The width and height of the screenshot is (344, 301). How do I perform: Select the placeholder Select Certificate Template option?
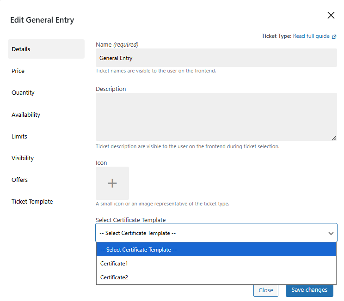[139, 250]
